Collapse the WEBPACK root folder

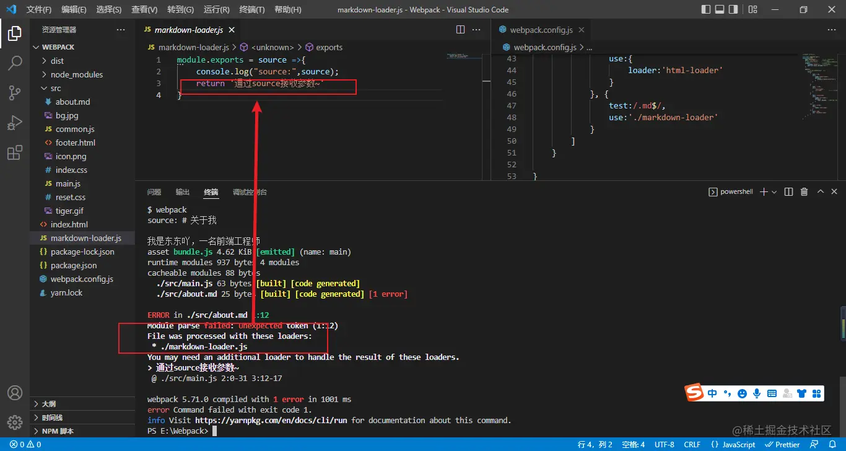[82, 47]
